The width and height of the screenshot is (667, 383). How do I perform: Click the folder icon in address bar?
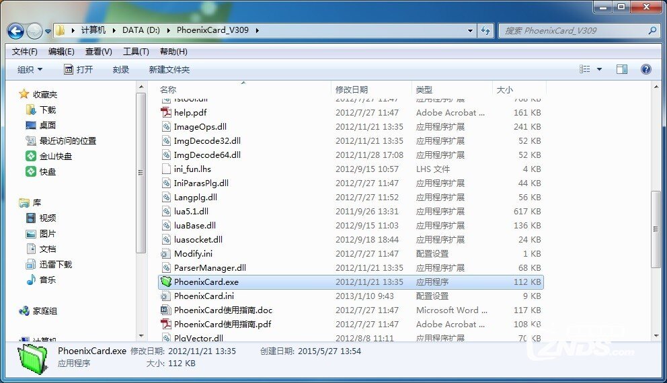(61, 30)
